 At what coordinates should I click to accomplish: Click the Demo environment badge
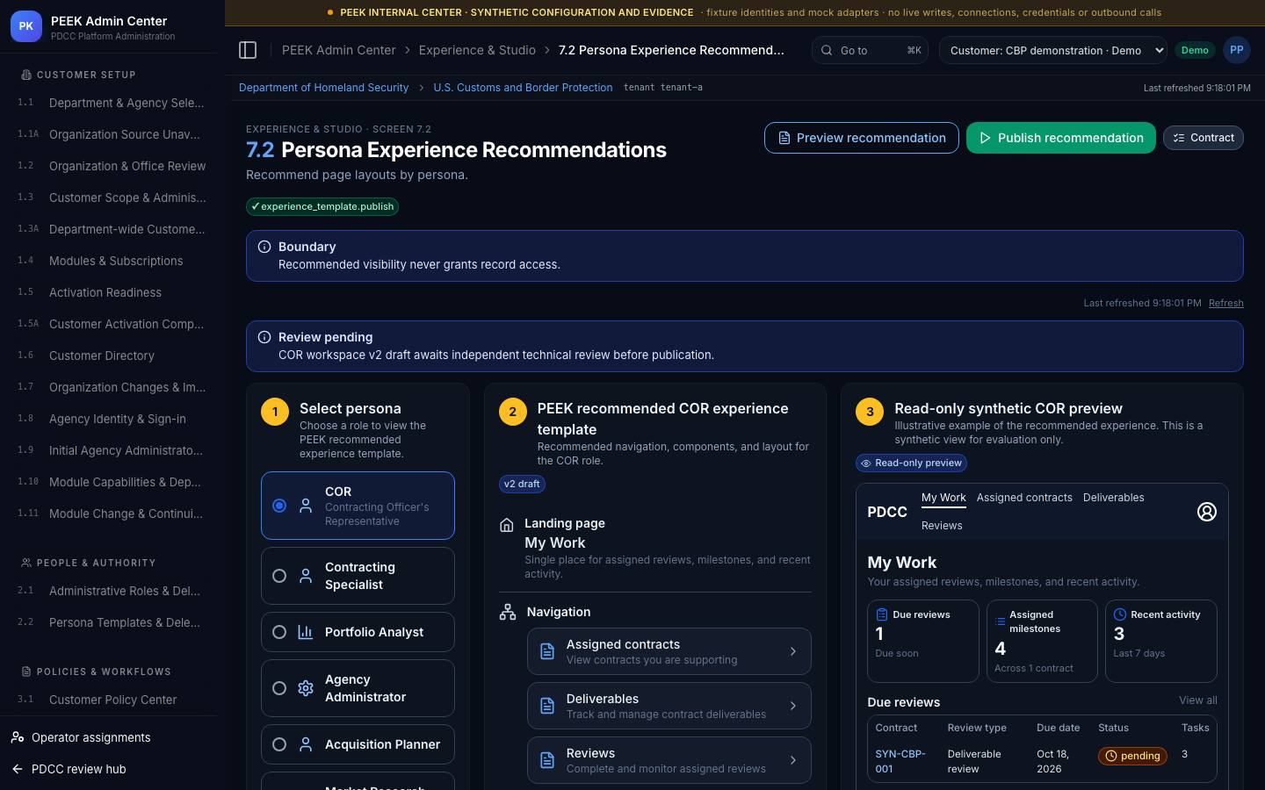pyautogui.click(x=1195, y=50)
